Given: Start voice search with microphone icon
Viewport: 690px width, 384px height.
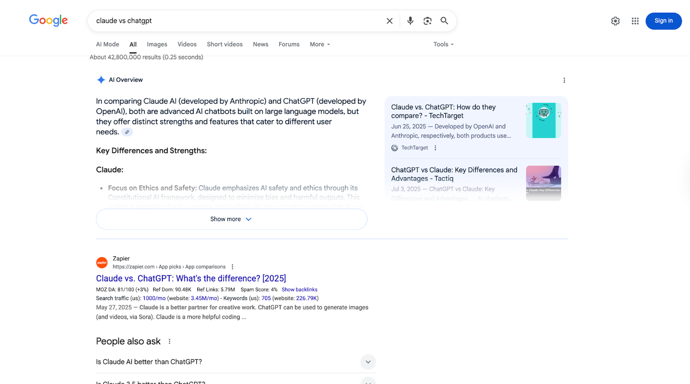Looking at the screenshot, I should [x=410, y=21].
